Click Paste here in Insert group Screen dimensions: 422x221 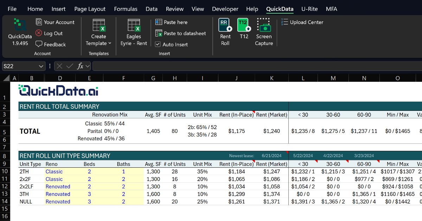point(172,22)
